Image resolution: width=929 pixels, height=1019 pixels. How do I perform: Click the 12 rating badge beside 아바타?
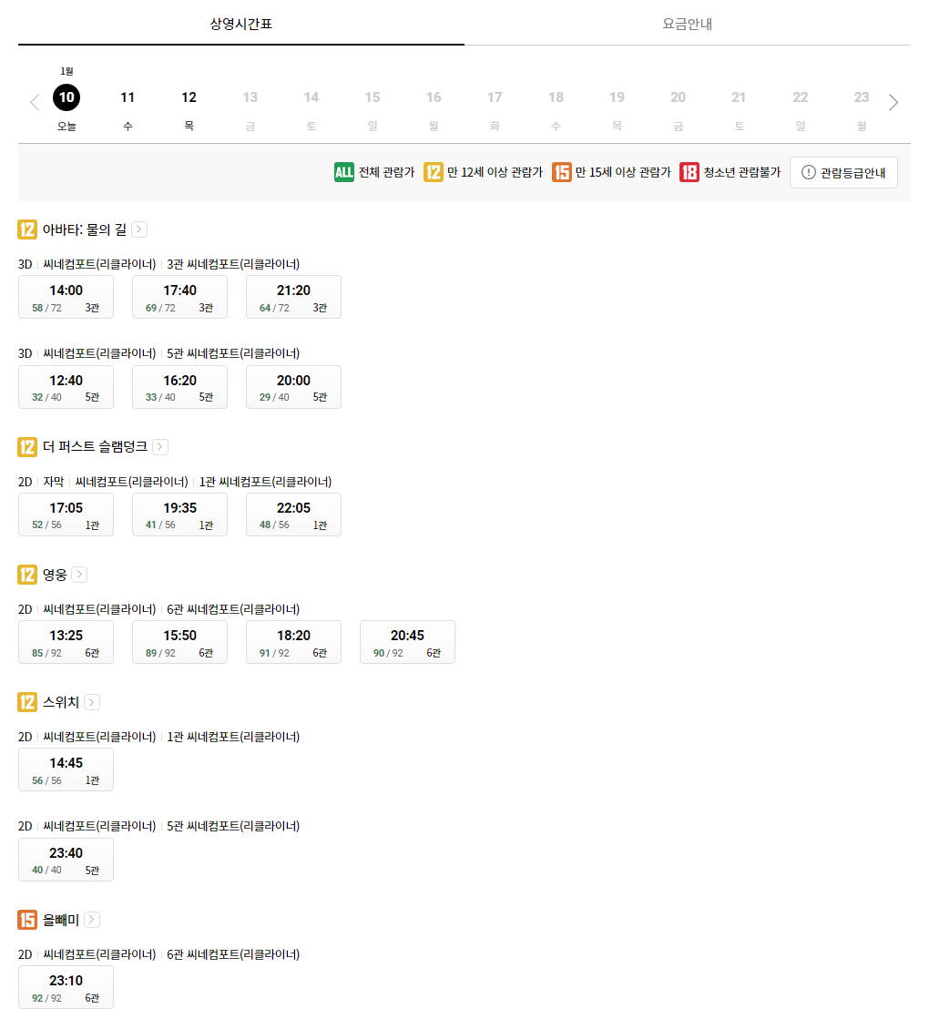coord(26,229)
